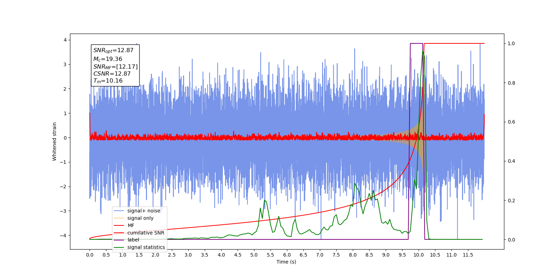The image size is (560, 280).
Task: Click the SNRopt=12.87 annotation line
Action: click(113, 50)
